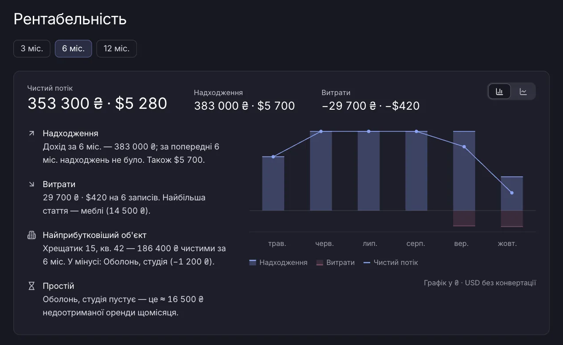Click the серп. month axis label
The image size is (563, 345).
pos(416,244)
